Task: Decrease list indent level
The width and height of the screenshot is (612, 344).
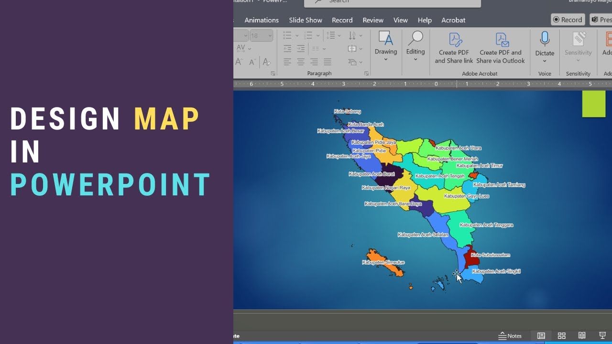Action: (x=287, y=49)
